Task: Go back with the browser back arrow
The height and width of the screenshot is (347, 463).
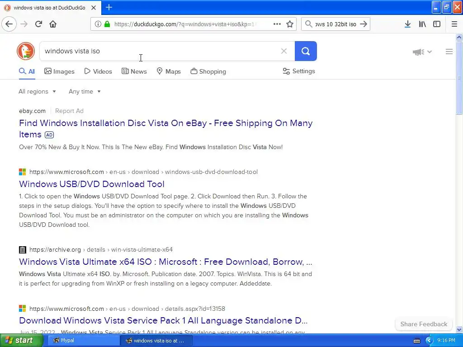Action: pyautogui.click(x=9, y=24)
